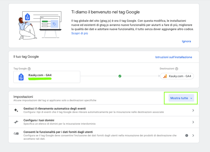
Task: Open Istruzioni sull'installazione link
Action: tap(174, 57)
